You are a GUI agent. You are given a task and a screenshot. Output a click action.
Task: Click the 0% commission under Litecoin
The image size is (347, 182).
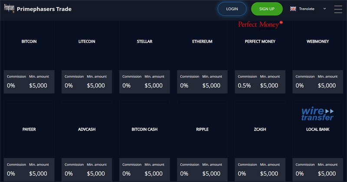[69, 86]
